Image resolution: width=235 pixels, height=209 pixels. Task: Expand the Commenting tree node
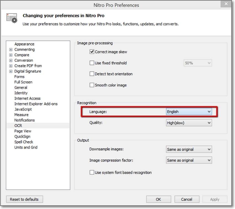point(11,50)
